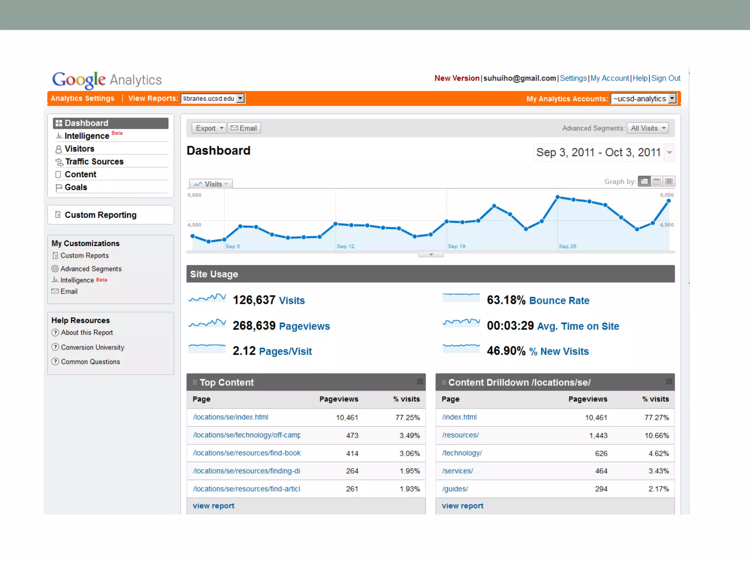Open the ~ucsd-analytics accounts dropdown
The height and width of the screenshot is (562, 750).
(x=672, y=98)
